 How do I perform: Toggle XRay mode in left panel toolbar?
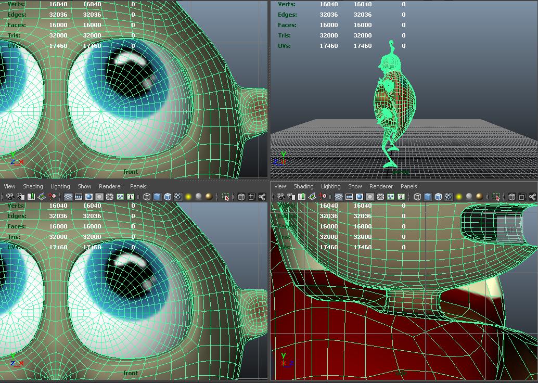(x=241, y=197)
